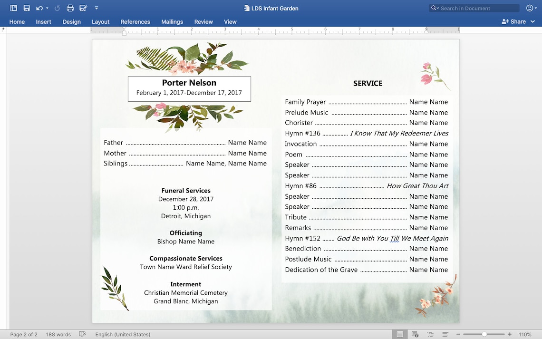Click English (United States) language button
Viewport: 542px width, 339px height.
[x=123, y=334]
